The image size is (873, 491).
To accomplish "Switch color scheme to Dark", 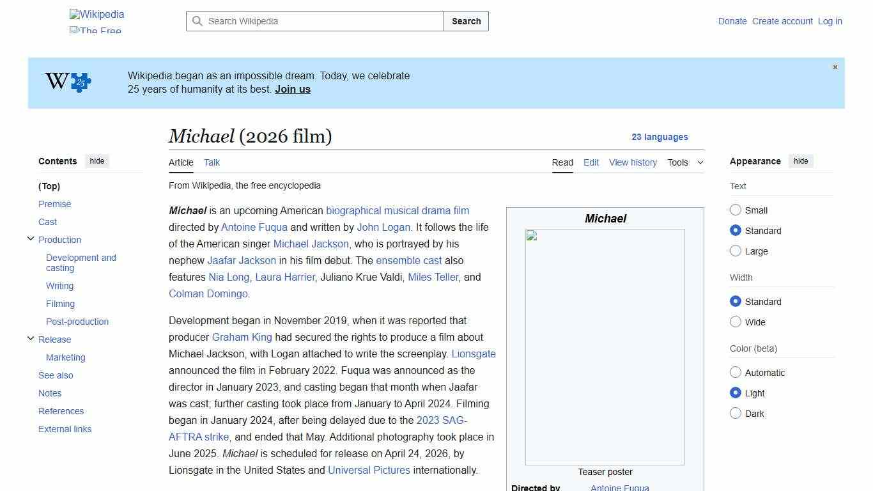I will [x=736, y=413].
